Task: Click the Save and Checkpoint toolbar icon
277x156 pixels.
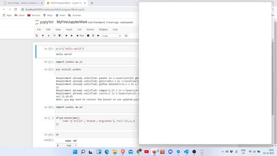Action: 37,36
